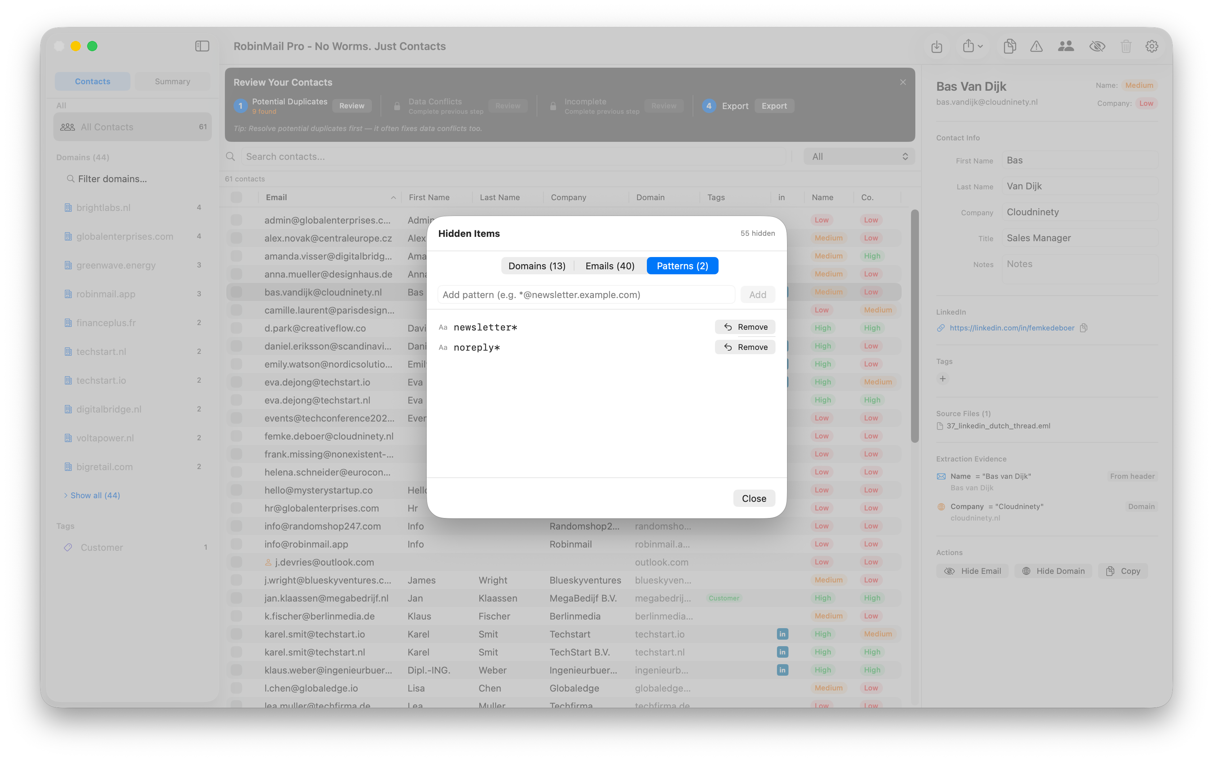Screen dimensions: 1213x761
Task: Remove the noreply* pattern
Action: 745,347
